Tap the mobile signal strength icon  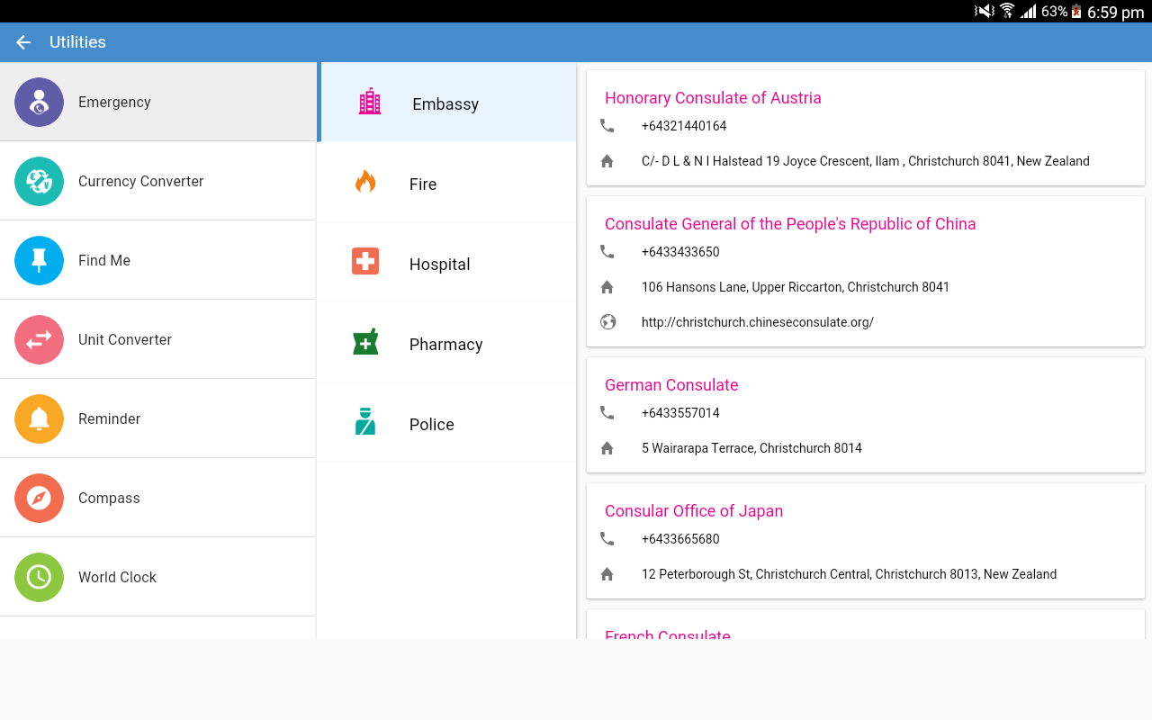1029,12
